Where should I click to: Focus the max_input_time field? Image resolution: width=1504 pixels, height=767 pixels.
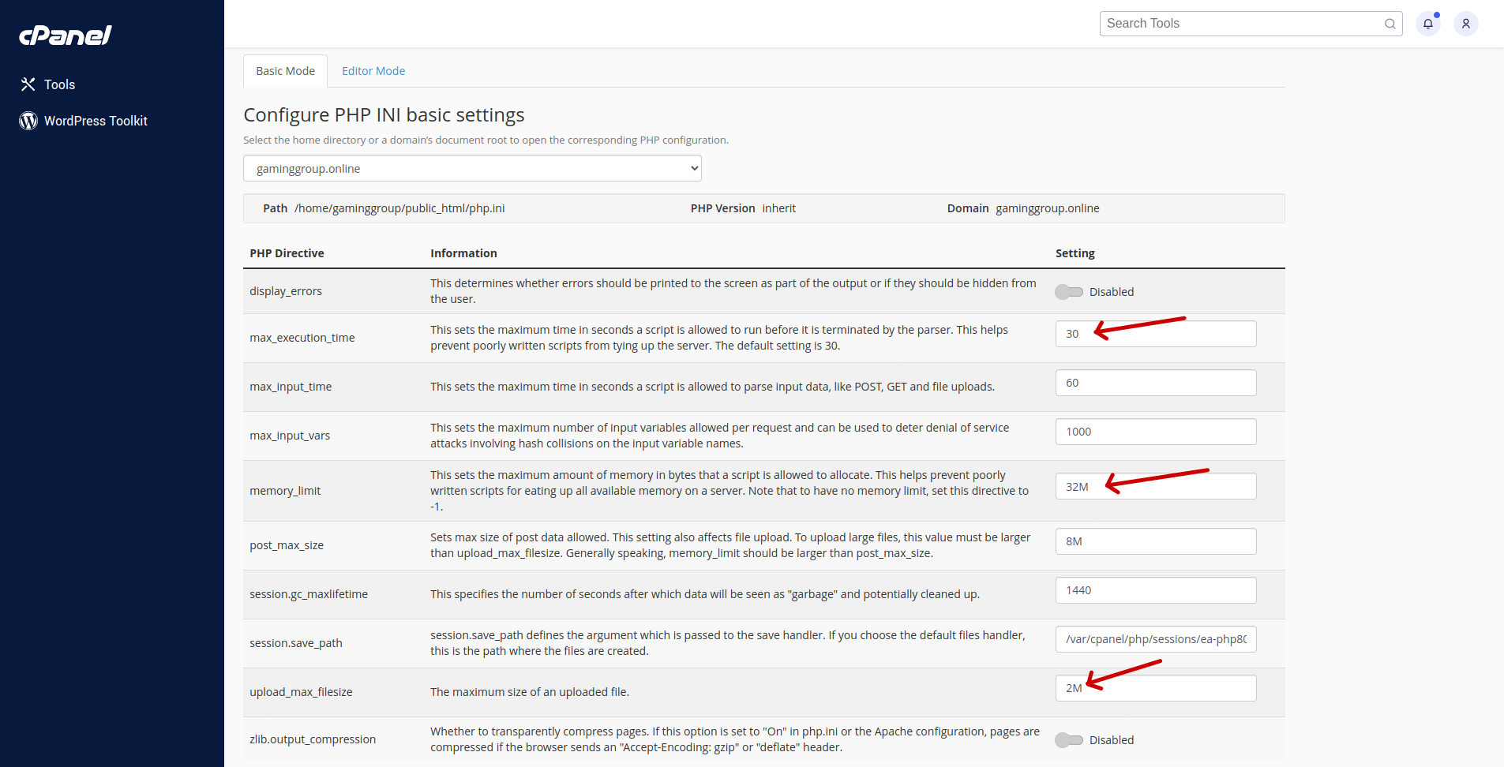pos(1155,383)
